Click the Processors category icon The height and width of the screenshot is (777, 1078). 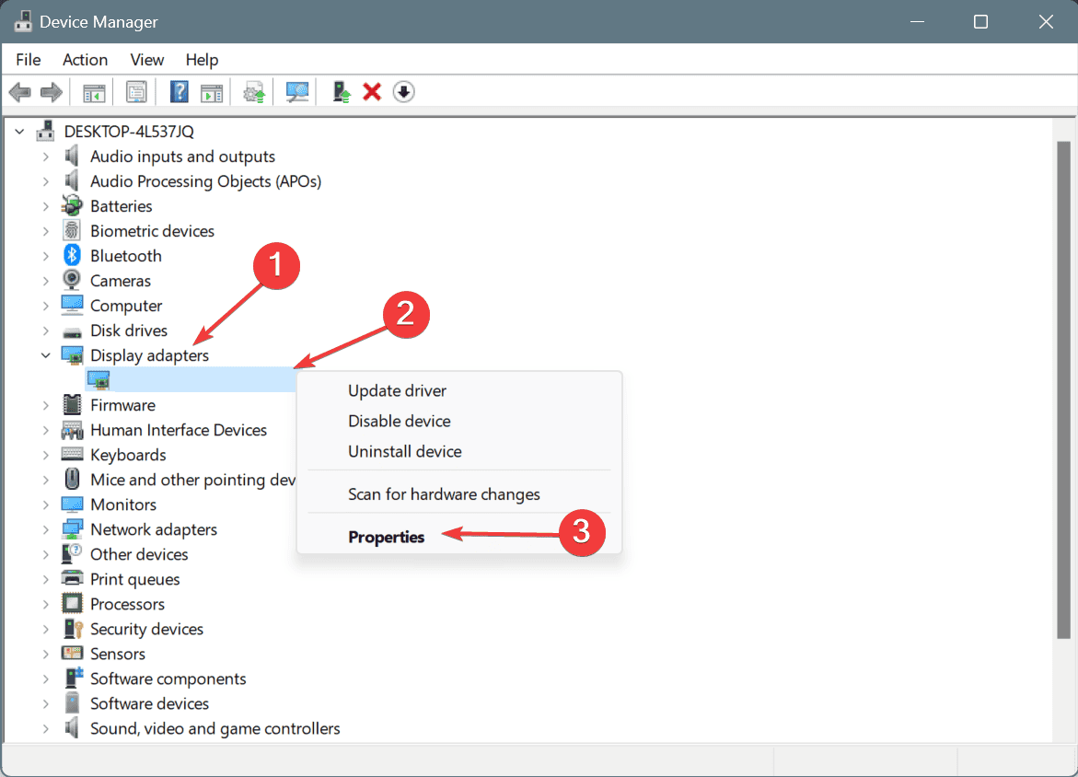point(72,603)
